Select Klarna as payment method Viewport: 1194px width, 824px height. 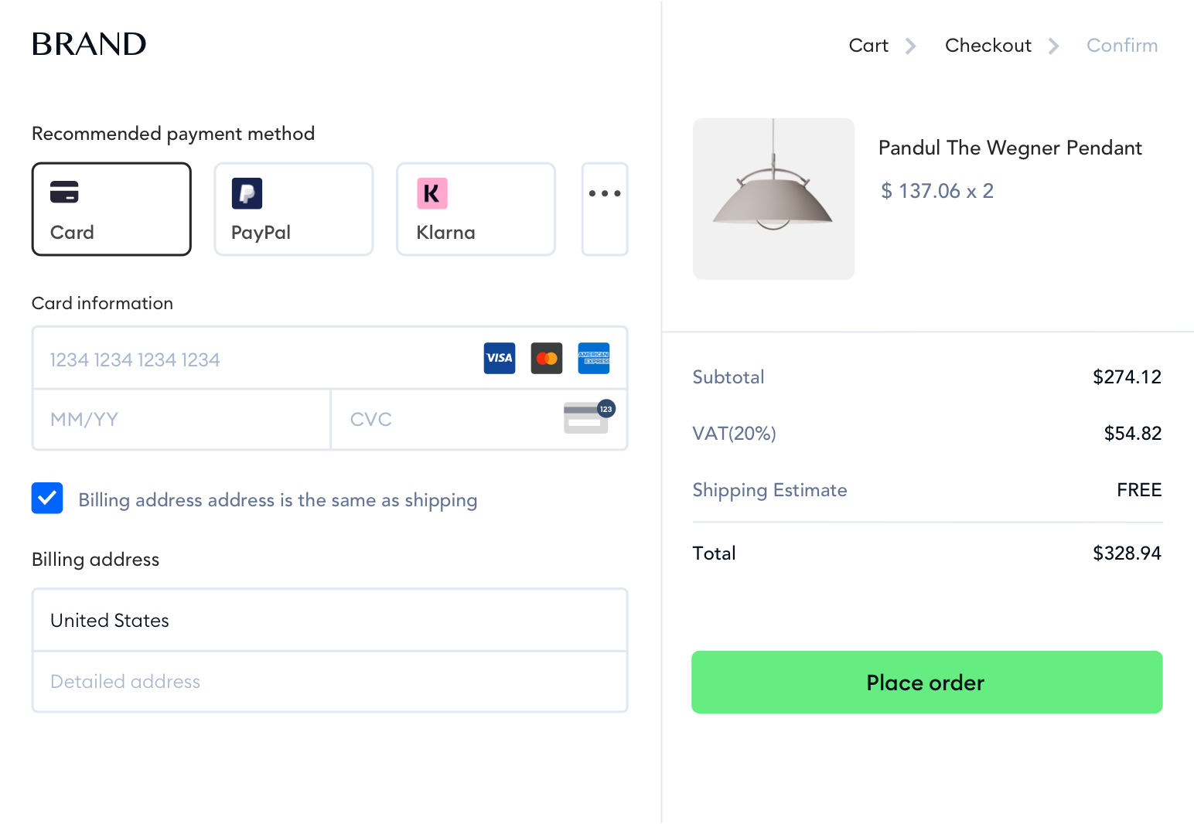click(476, 209)
